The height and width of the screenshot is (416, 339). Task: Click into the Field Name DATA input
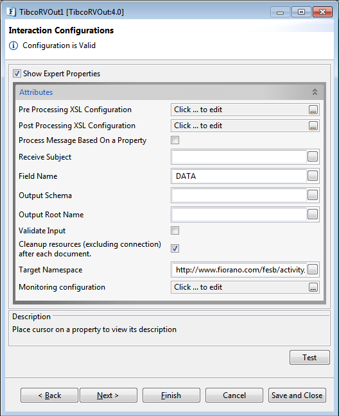tap(239, 176)
